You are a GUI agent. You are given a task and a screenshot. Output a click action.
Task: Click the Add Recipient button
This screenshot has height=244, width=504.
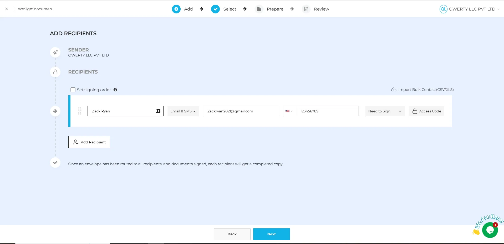89,142
